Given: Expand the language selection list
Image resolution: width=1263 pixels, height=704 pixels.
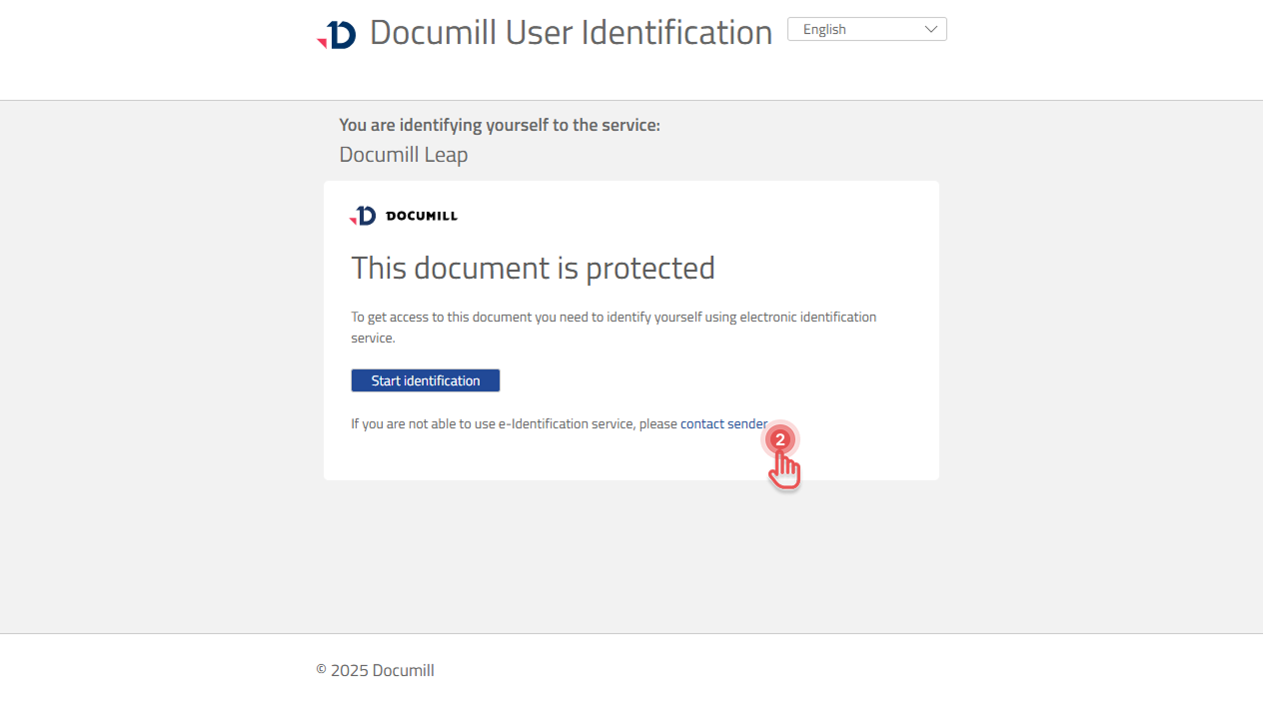Looking at the screenshot, I should coord(866,29).
